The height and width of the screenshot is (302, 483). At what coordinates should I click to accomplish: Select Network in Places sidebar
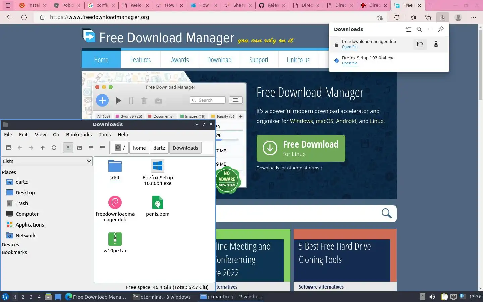25,236
